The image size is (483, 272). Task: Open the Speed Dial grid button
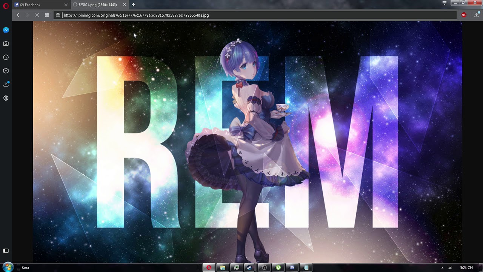point(47,15)
